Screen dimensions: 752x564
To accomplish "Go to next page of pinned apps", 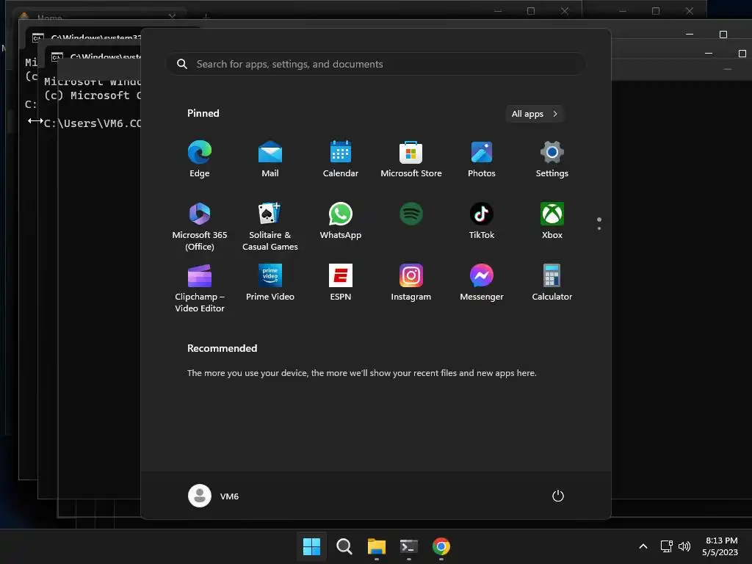I will click(x=599, y=228).
